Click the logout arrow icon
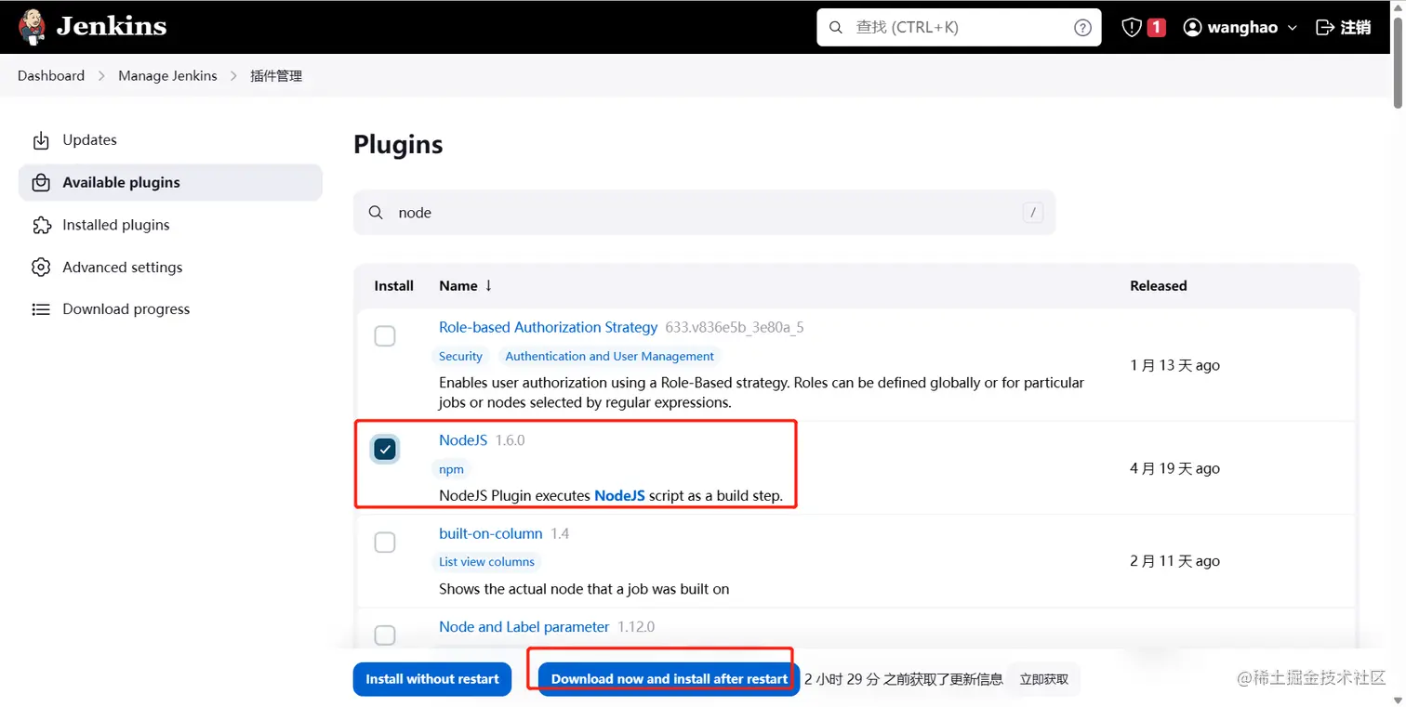 point(1325,28)
